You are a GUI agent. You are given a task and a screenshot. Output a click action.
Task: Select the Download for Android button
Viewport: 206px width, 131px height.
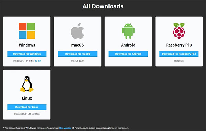[x=128, y=54]
